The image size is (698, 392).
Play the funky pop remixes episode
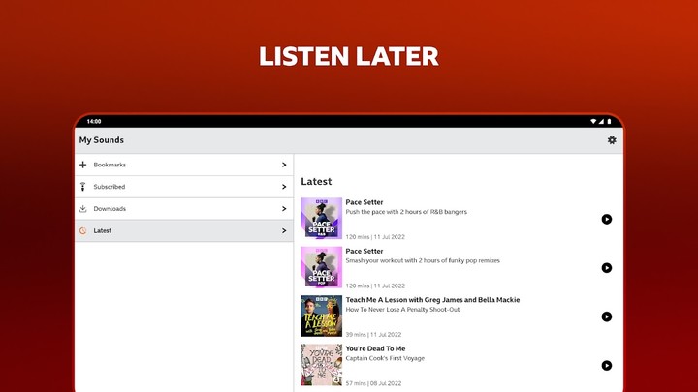pos(607,268)
